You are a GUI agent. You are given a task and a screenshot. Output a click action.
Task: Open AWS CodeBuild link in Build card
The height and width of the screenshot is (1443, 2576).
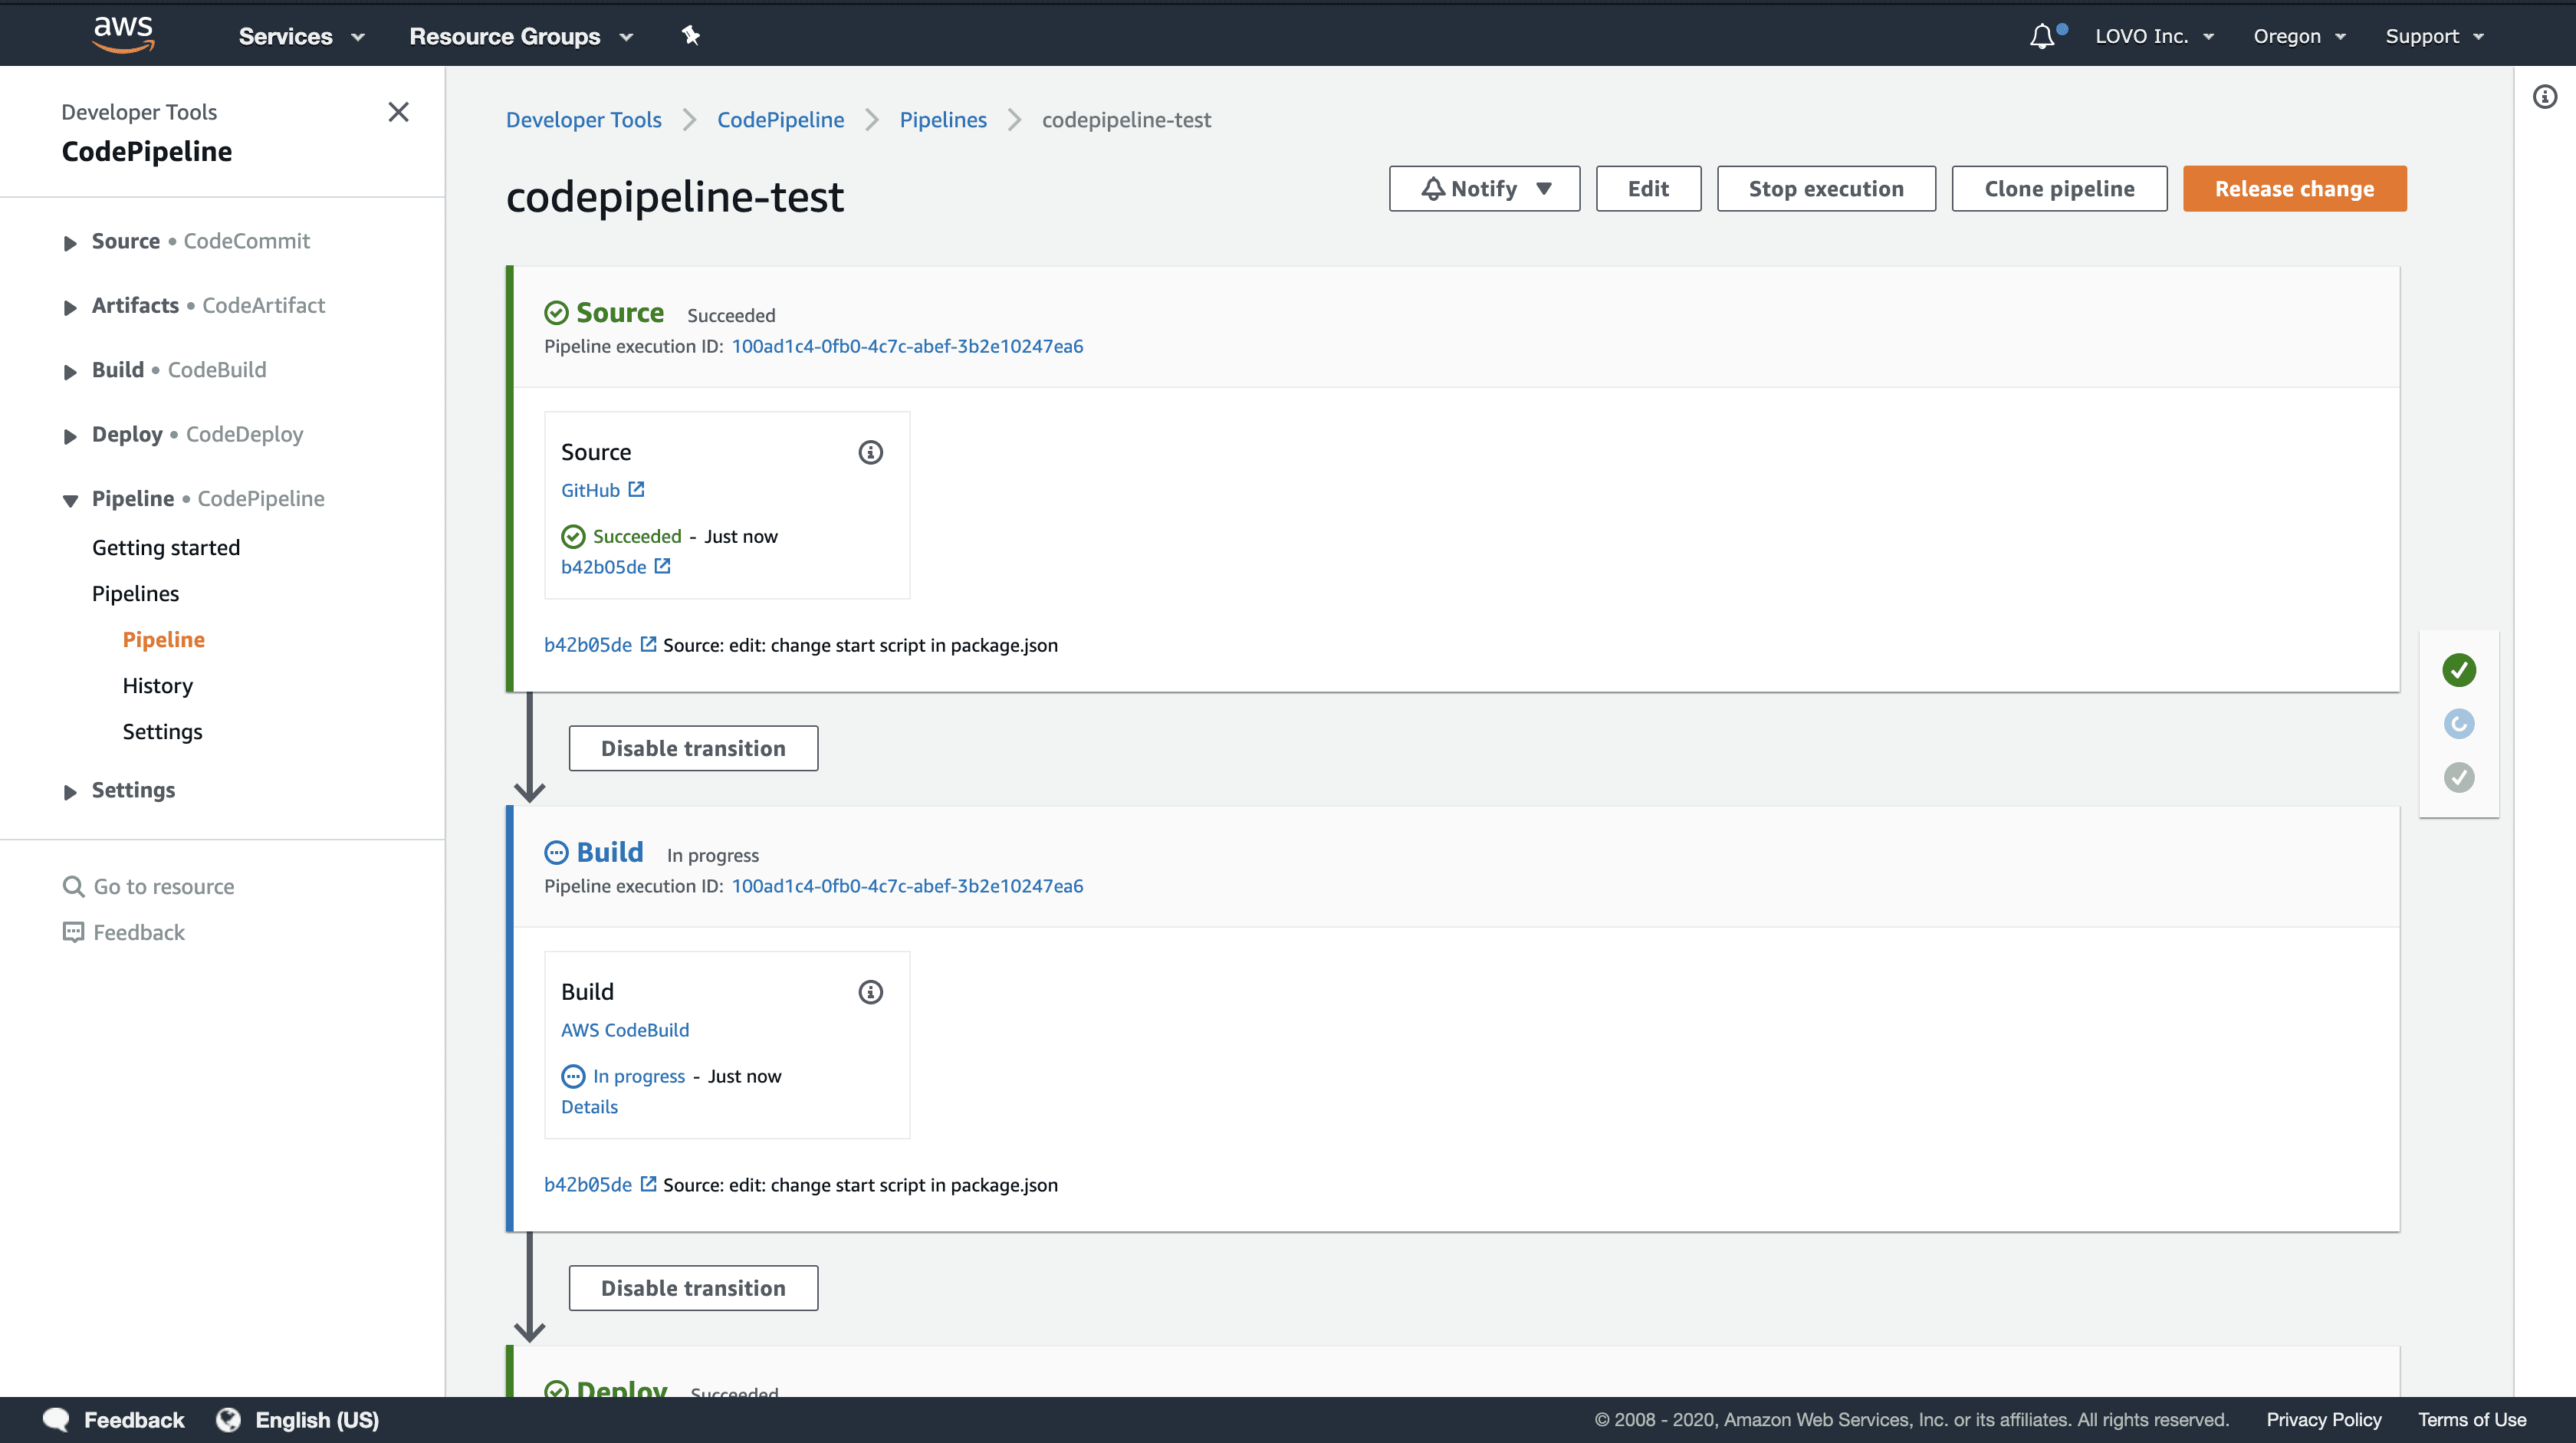point(625,1030)
